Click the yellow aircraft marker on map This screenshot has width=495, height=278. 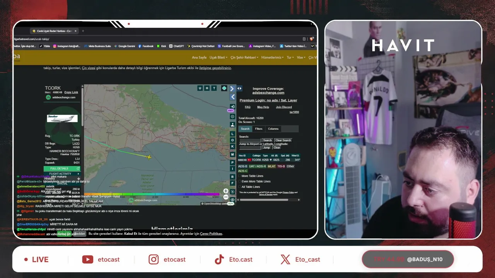tap(149, 157)
